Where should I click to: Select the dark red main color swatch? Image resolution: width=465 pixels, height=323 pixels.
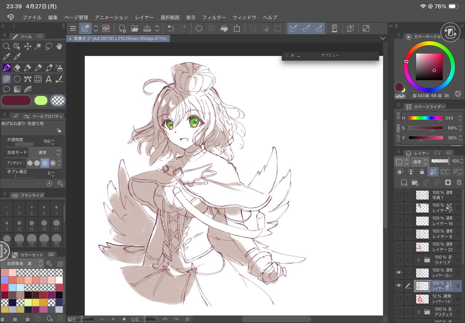pos(15,100)
